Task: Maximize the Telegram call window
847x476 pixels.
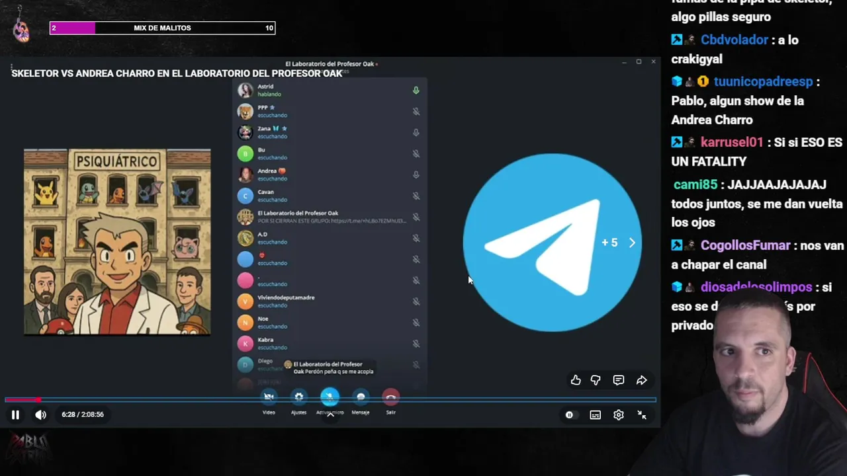Action: pos(639,61)
